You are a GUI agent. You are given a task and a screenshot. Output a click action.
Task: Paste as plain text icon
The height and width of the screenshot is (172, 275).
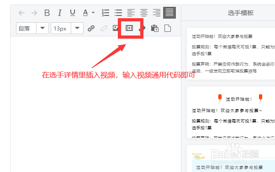pos(155,28)
